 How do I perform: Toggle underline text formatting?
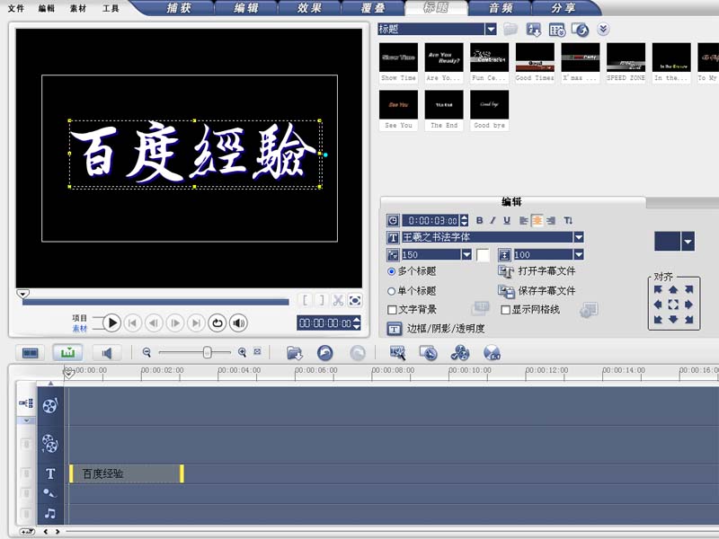[507, 220]
